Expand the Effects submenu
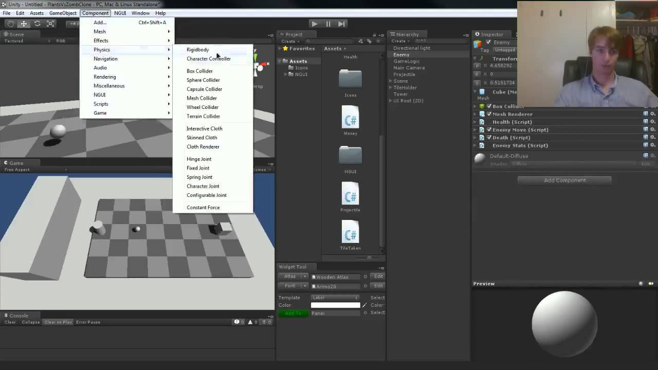This screenshot has width=658, height=370. 126,41
